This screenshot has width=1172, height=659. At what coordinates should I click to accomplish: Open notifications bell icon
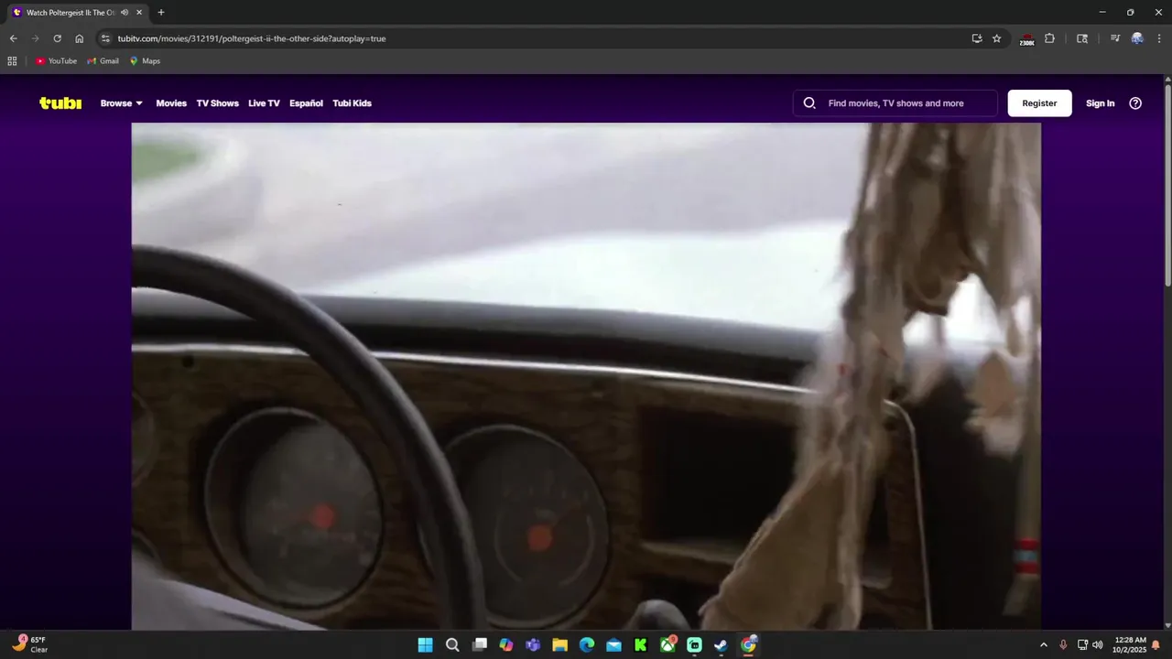click(x=1156, y=645)
